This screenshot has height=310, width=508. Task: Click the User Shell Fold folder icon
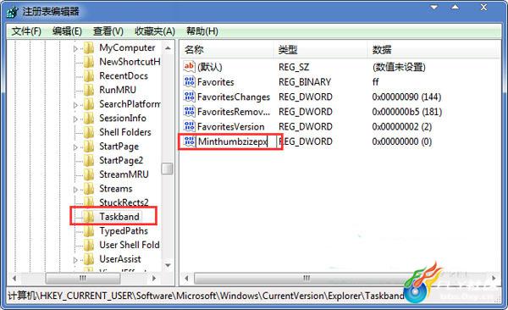(x=89, y=245)
